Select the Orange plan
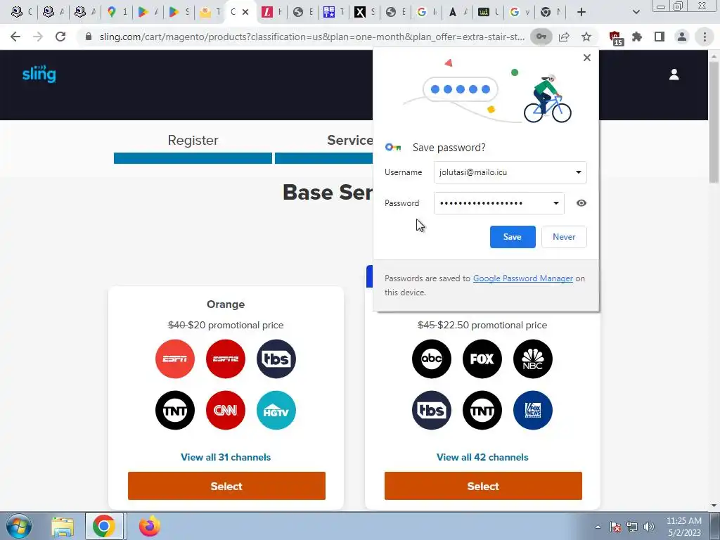 226,486
